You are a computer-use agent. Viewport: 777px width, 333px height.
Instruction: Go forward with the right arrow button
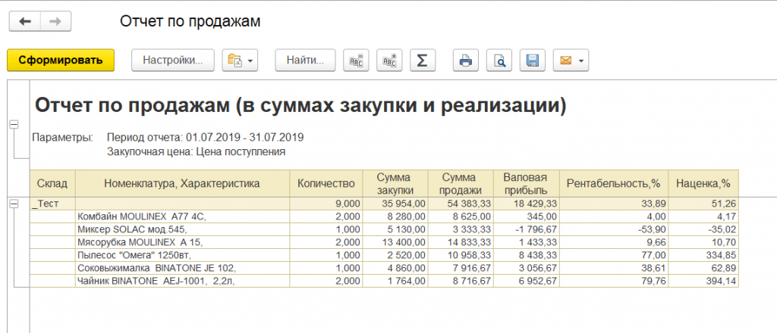tap(55, 22)
